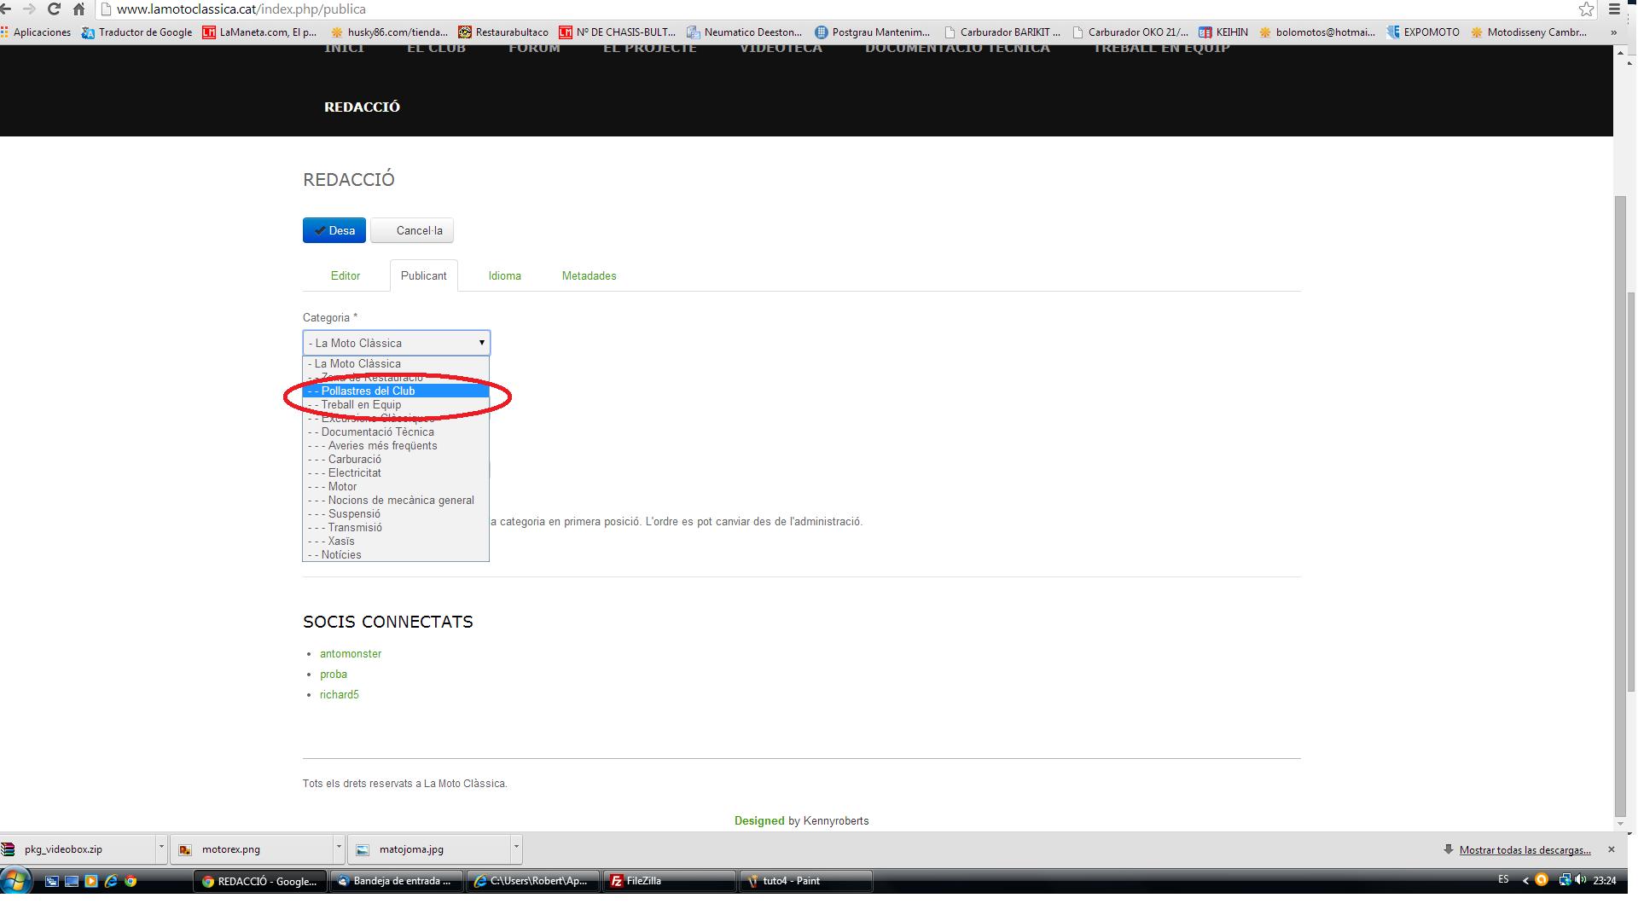Open the Postgrau Mantenim bookmark

[873, 32]
